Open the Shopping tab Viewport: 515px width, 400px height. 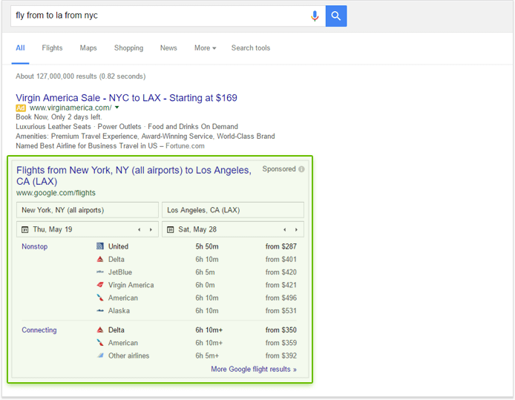click(129, 48)
